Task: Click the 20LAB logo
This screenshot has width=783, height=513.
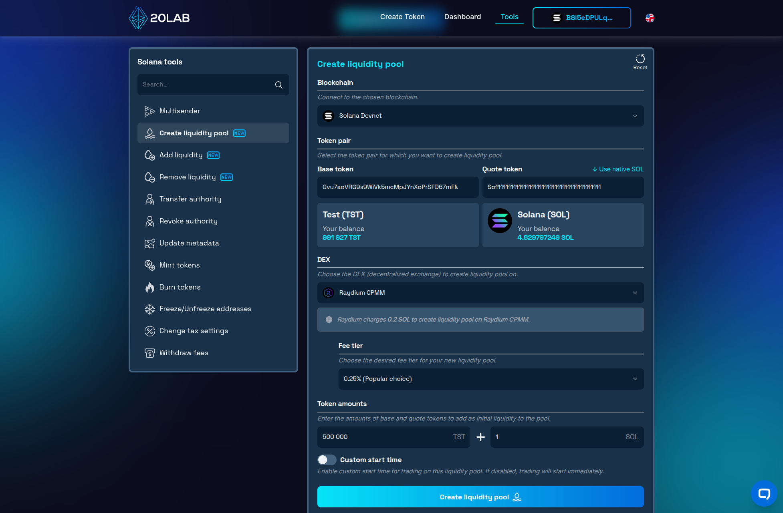Action: click(x=159, y=18)
